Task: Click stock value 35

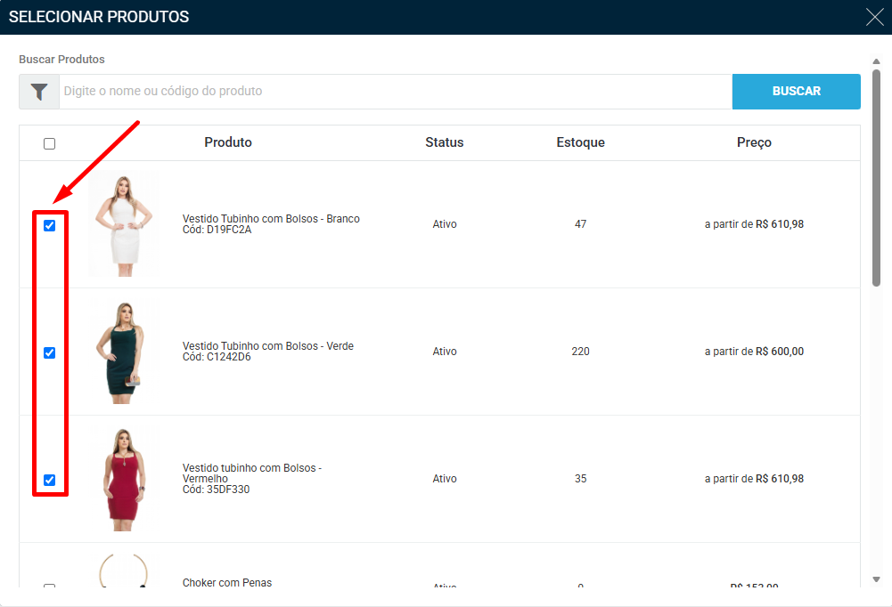Action: coord(580,479)
